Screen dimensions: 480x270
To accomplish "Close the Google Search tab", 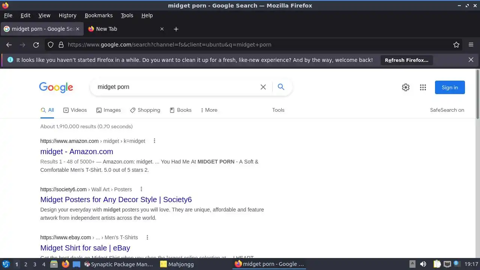I will point(78,29).
